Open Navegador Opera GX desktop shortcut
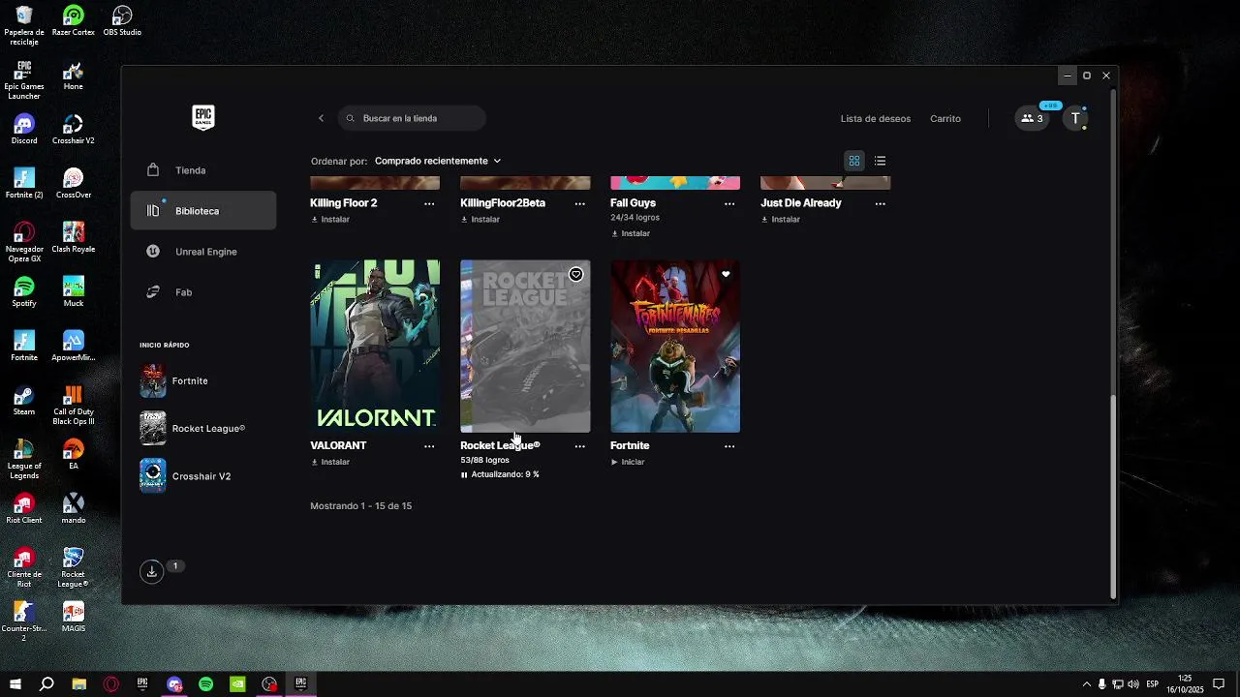Image resolution: width=1240 pixels, height=697 pixels. coord(24,242)
